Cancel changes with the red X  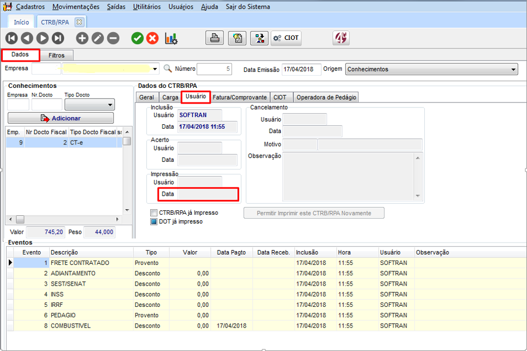[x=152, y=38]
